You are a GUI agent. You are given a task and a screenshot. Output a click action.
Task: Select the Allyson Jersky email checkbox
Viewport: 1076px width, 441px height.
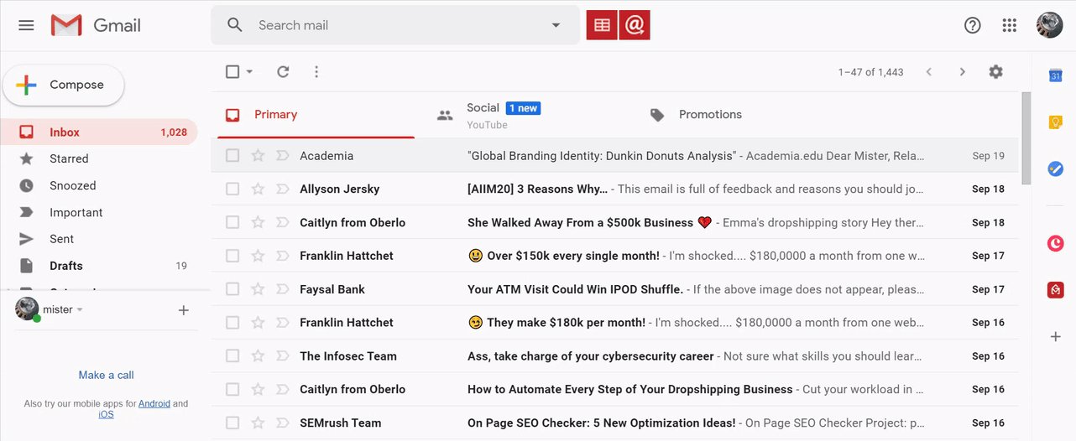pos(232,189)
